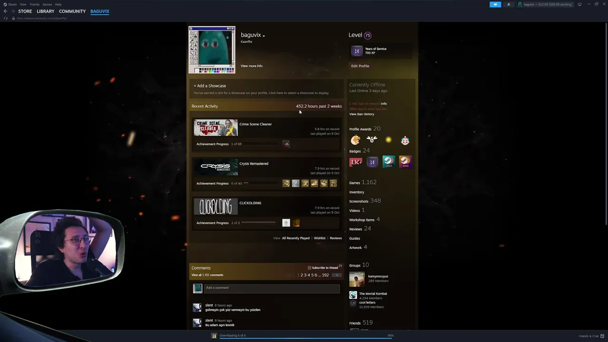Click the Add a comment field

272,288
